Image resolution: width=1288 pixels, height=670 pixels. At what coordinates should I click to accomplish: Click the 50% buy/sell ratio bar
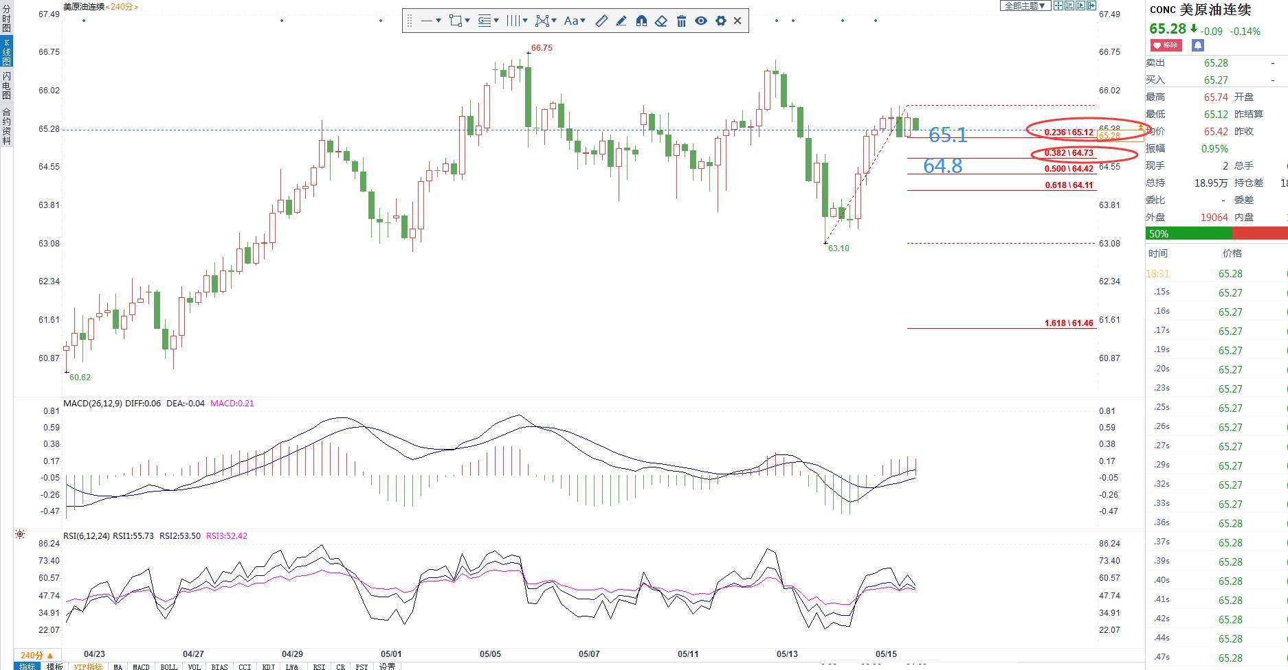point(1217,234)
